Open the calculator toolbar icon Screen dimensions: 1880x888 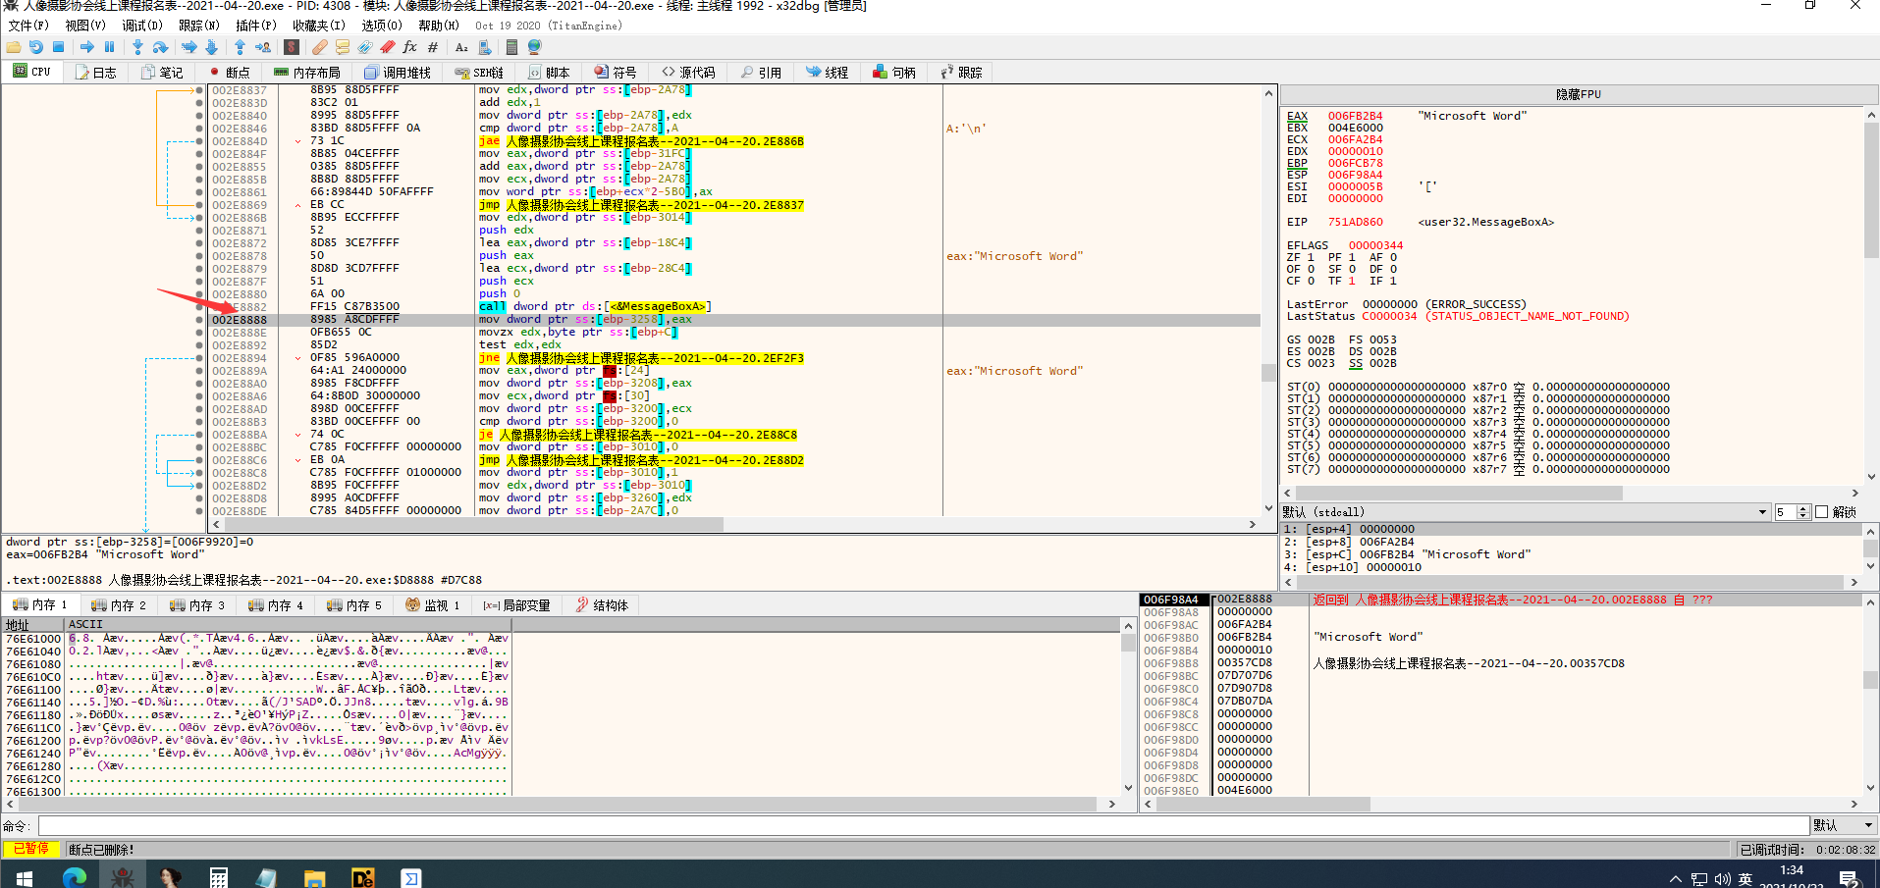pos(511,47)
